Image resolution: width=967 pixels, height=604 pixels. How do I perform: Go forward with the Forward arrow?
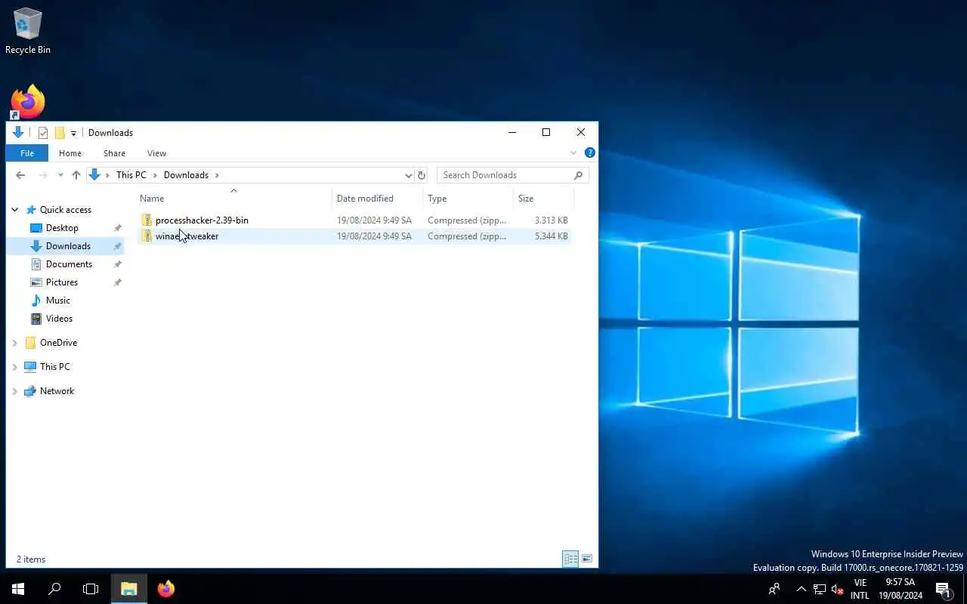43,175
